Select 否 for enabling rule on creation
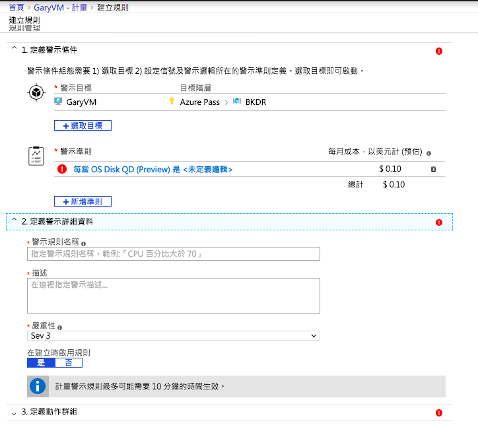Viewport: 478px width, 431px height. click(69, 363)
